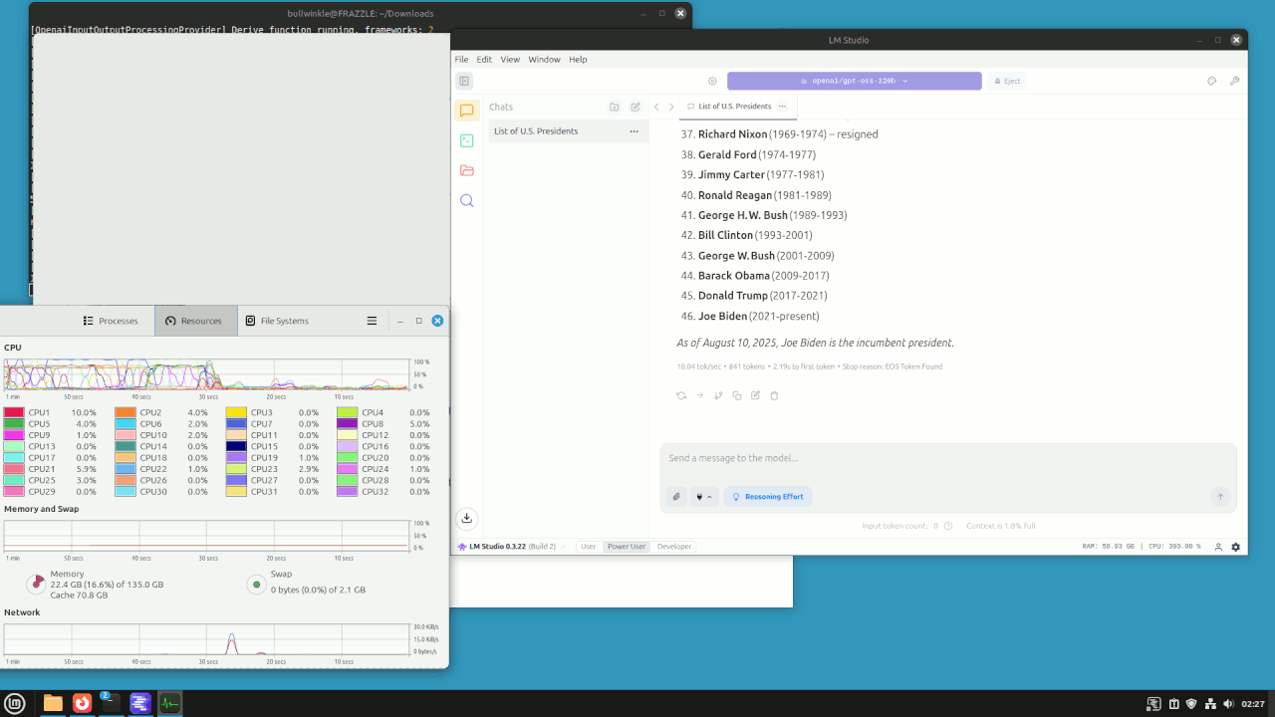Select List of U.S. Presidents chat in sidebar
This screenshot has height=717, width=1275.
pos(568,131)
